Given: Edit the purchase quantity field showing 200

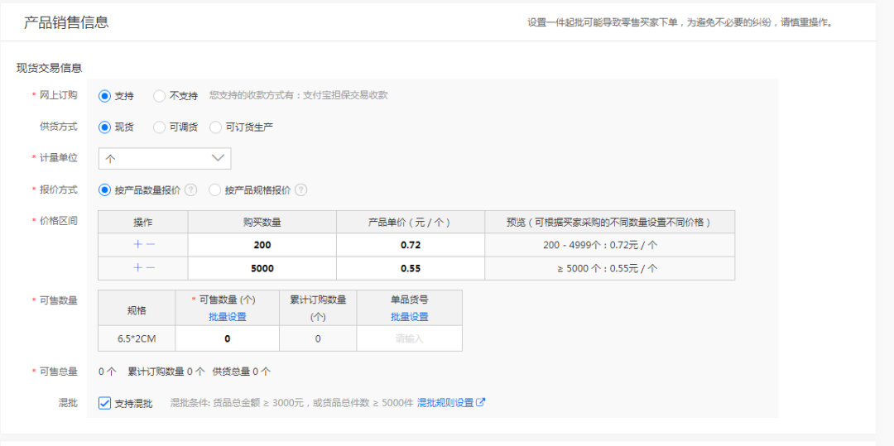Looking at the screenshot, I should tap(262, 245).
